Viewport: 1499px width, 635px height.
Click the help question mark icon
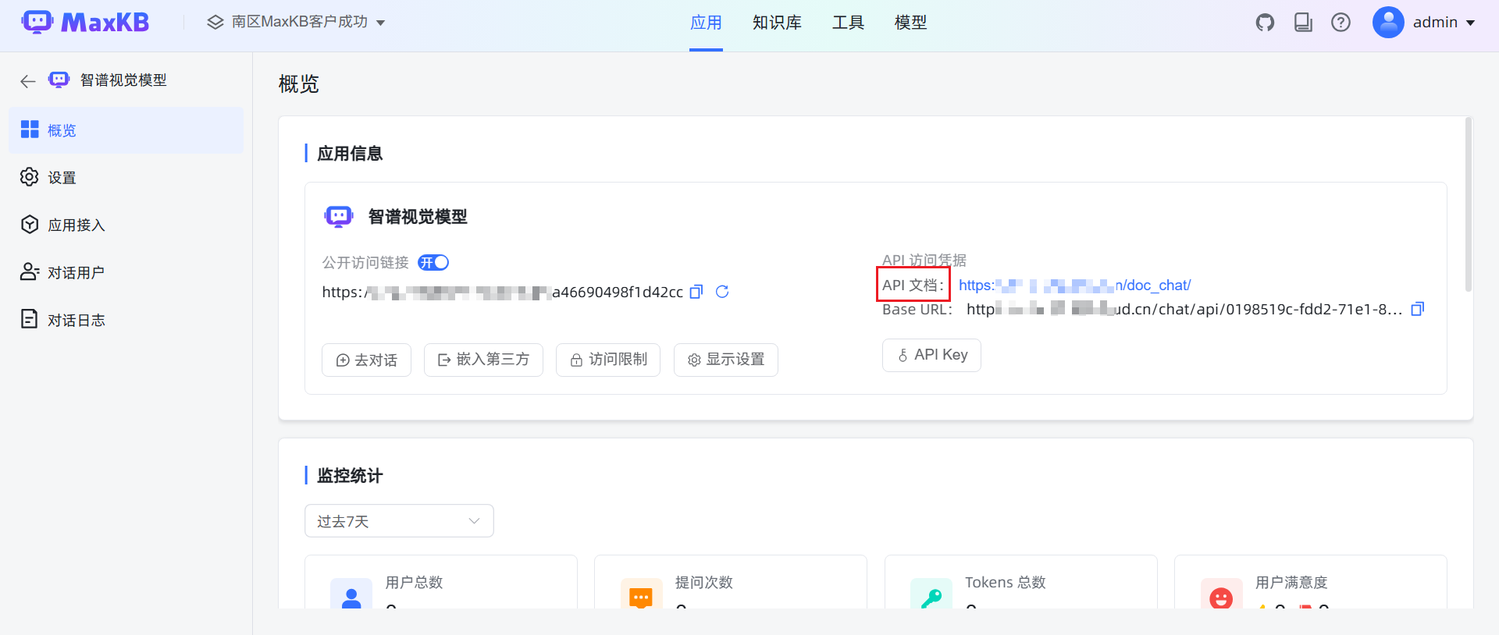coord(1341,23)
